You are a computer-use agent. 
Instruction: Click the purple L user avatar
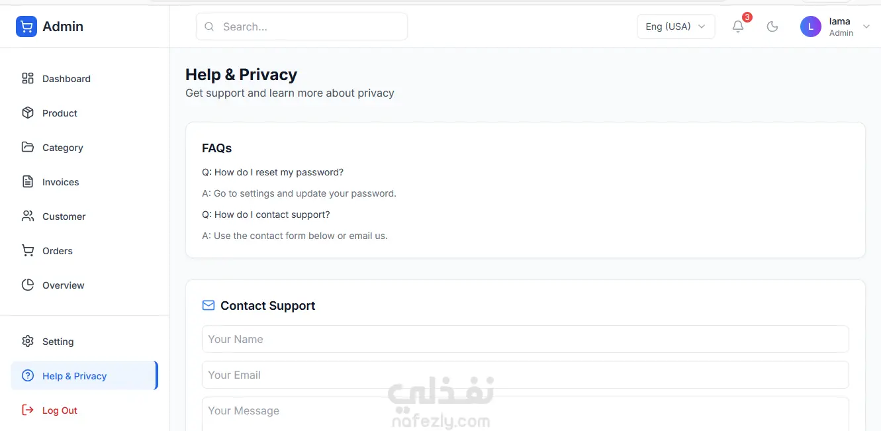pos(811,26)
